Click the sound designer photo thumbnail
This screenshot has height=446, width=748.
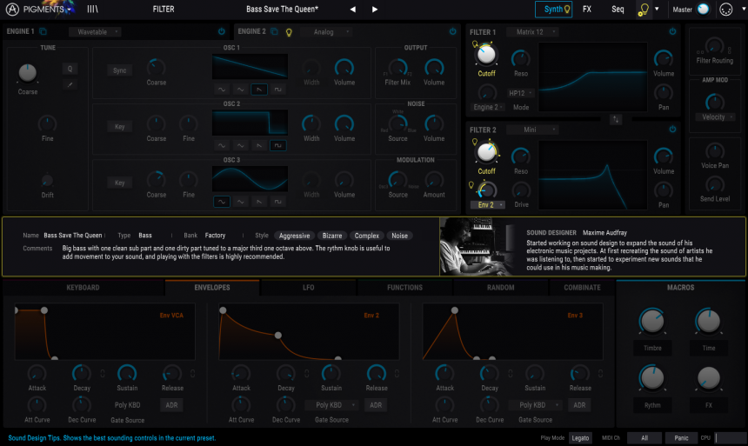477,247
